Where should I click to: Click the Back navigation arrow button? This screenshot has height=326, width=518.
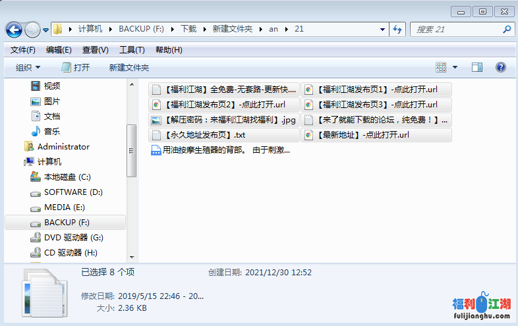click(14, 30)
